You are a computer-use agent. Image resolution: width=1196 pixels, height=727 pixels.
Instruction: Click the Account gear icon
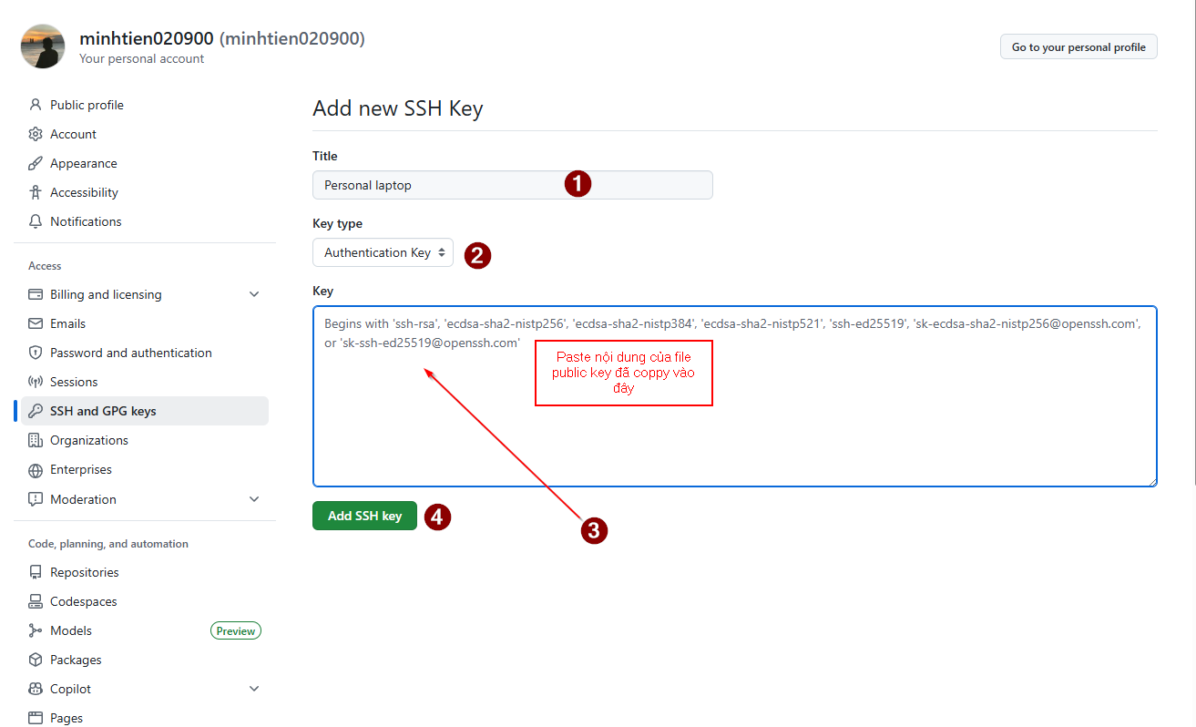point(36,134)
